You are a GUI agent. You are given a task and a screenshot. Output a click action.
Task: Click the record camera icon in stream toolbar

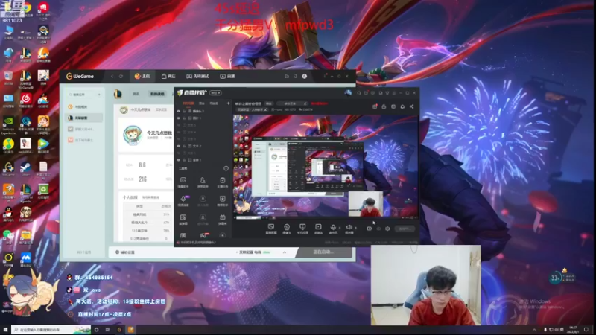370,229
